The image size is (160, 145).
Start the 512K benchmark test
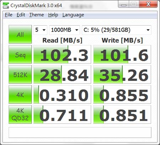pos(20,74)
